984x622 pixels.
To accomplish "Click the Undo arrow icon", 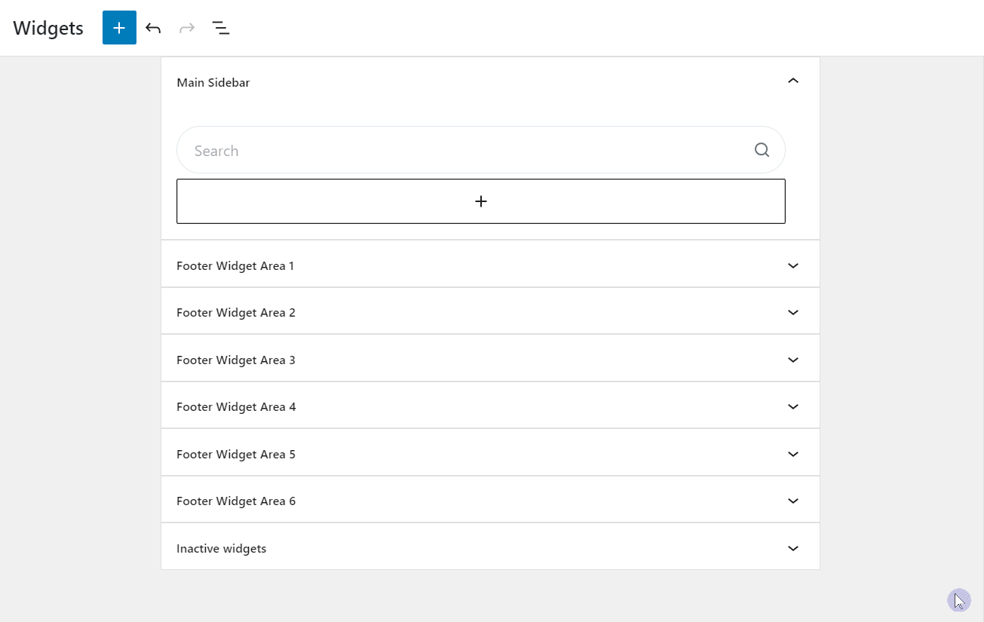I will pyautogui.click(x=153, y=27).
